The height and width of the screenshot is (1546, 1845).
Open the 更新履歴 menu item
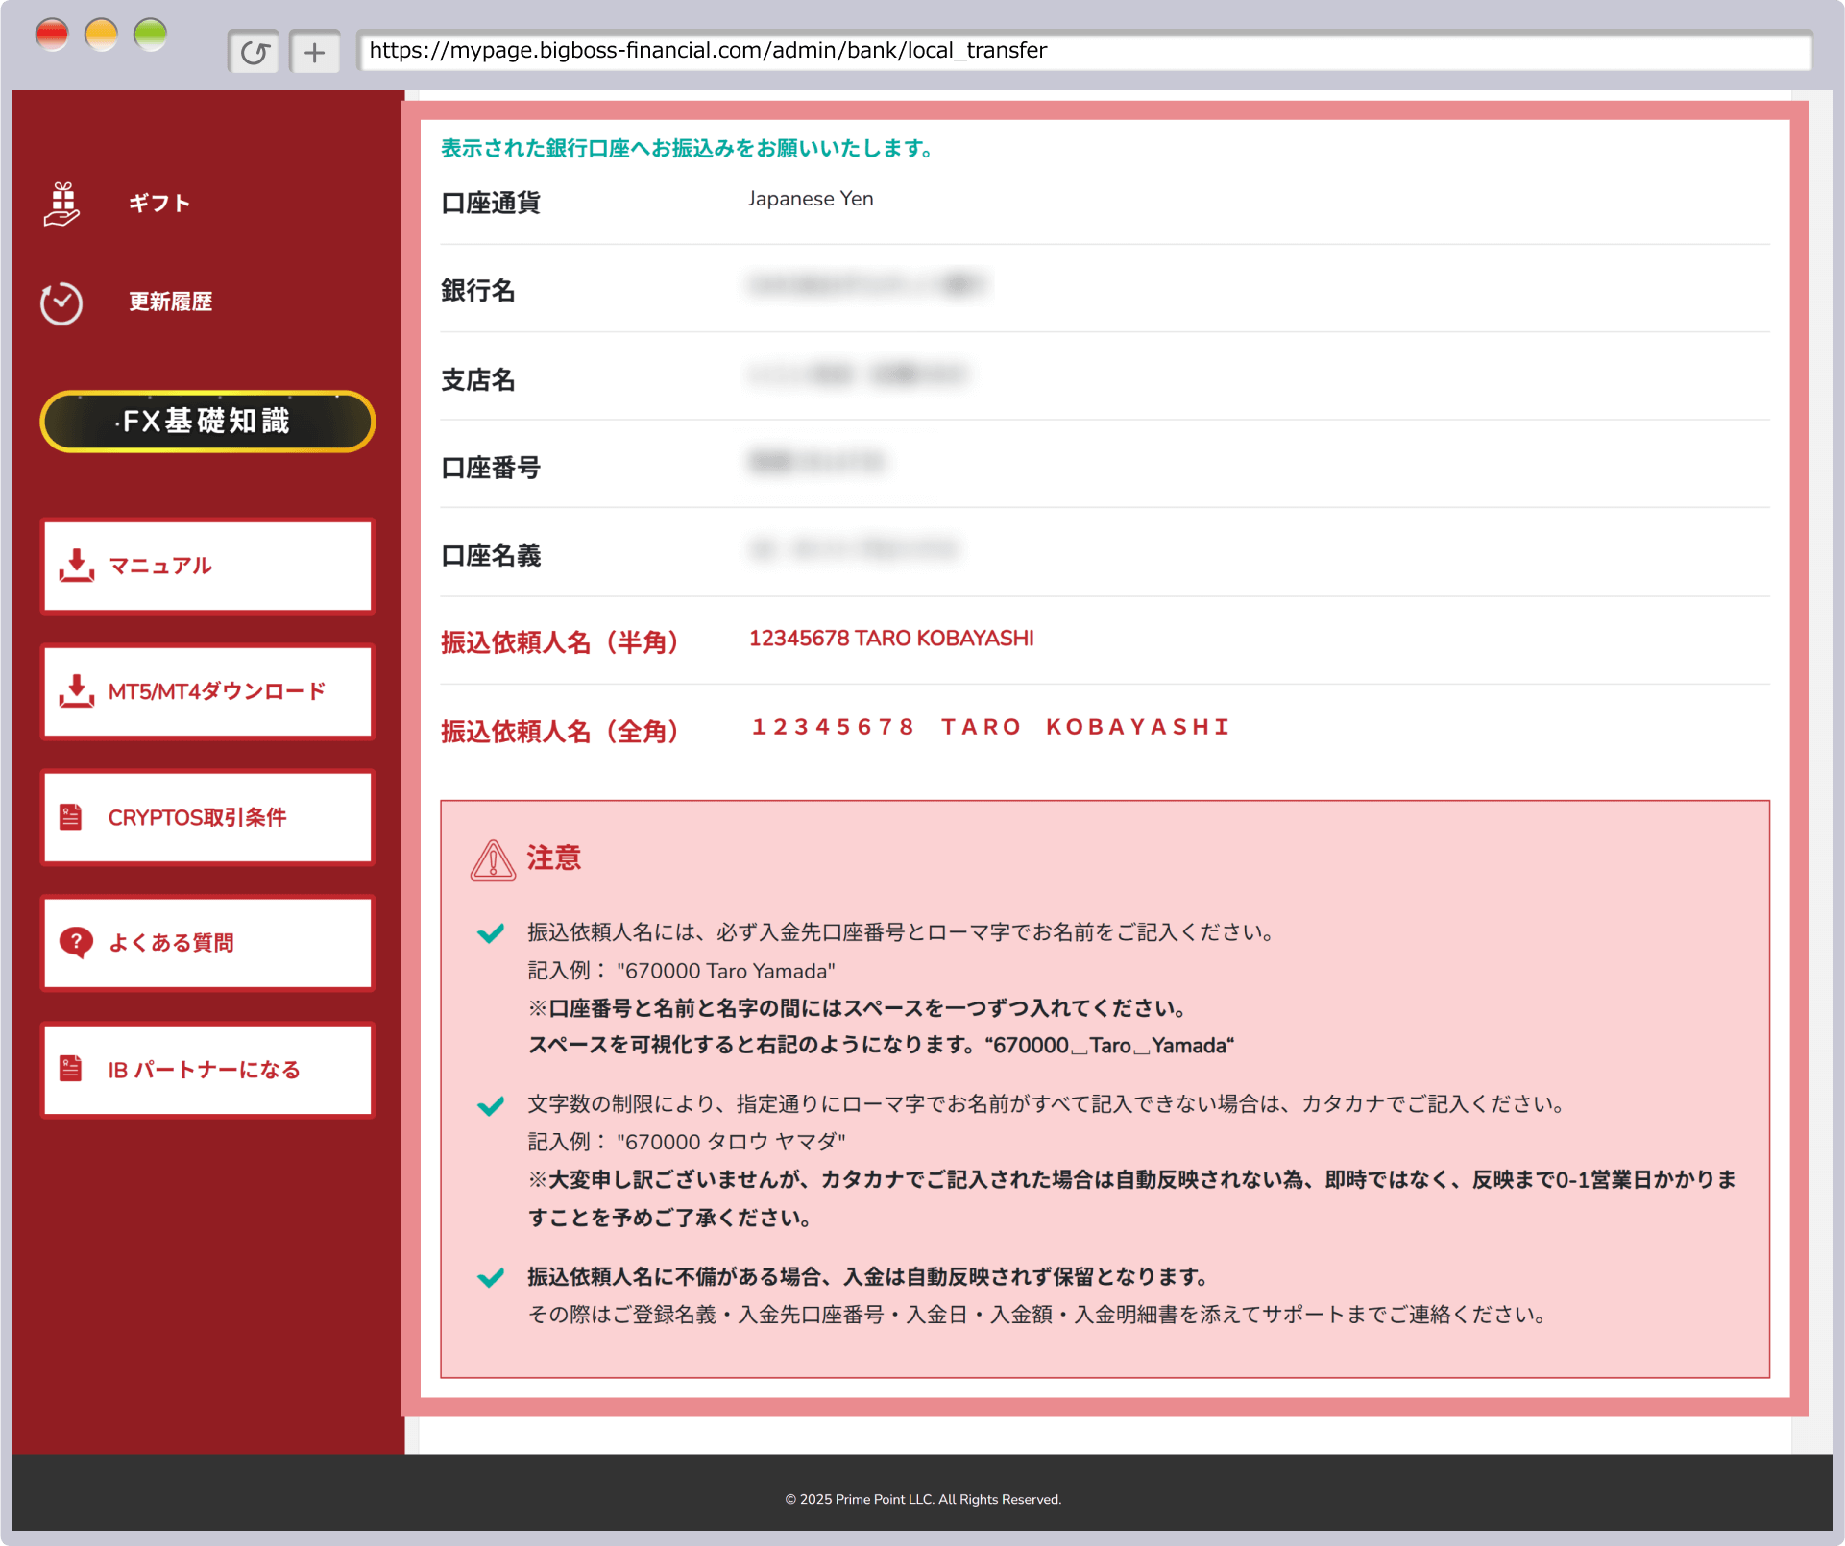pyautogui.click(x=170, y=302)
